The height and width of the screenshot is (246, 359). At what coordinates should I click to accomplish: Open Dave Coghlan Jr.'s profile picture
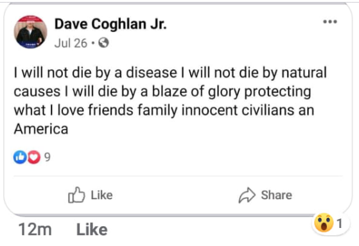(30, 32)
